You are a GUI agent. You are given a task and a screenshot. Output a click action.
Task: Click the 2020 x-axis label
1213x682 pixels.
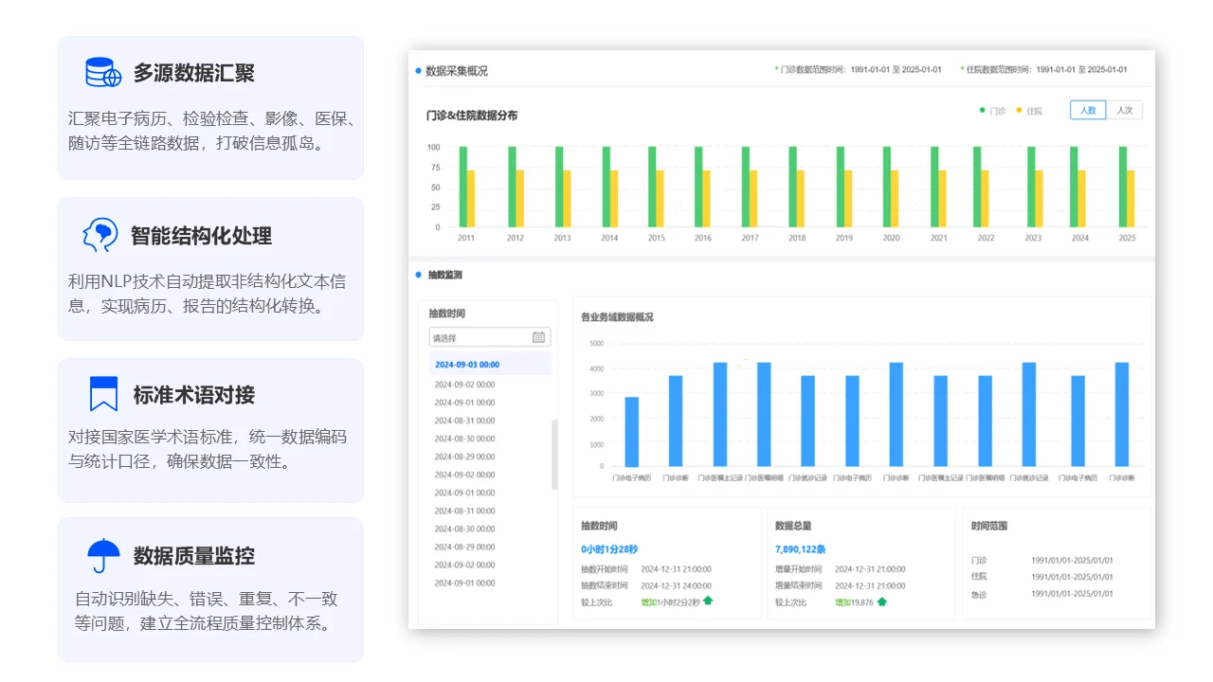click(891, 238)
